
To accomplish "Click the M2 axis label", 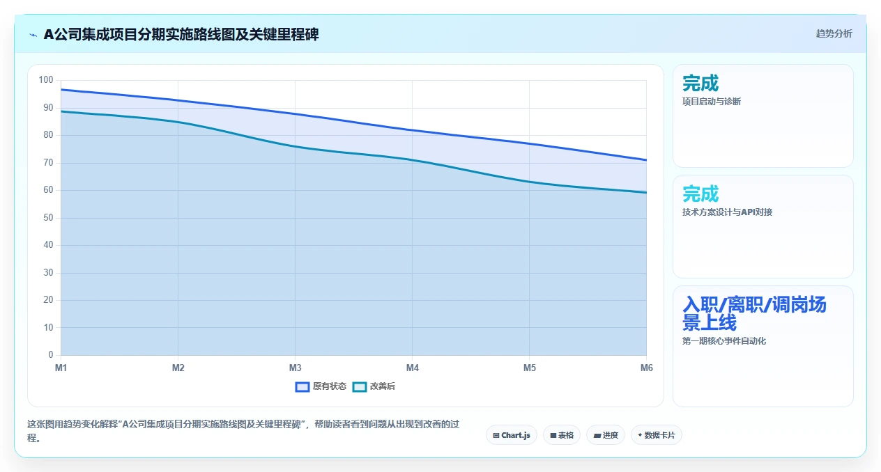I will pos(178,368).
